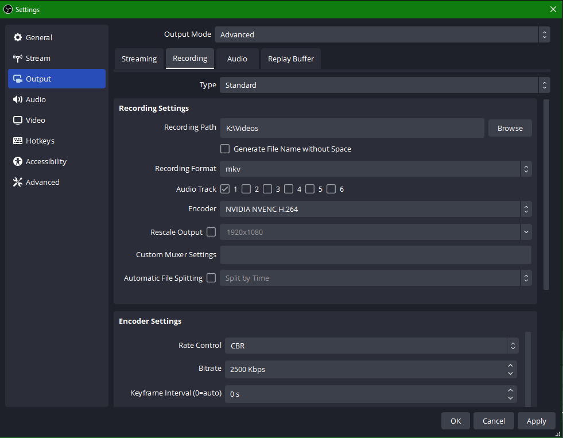The image size is (563, 438).
Task: Click inside the Custom Muxer Settings field
Action: coord(376,255)
